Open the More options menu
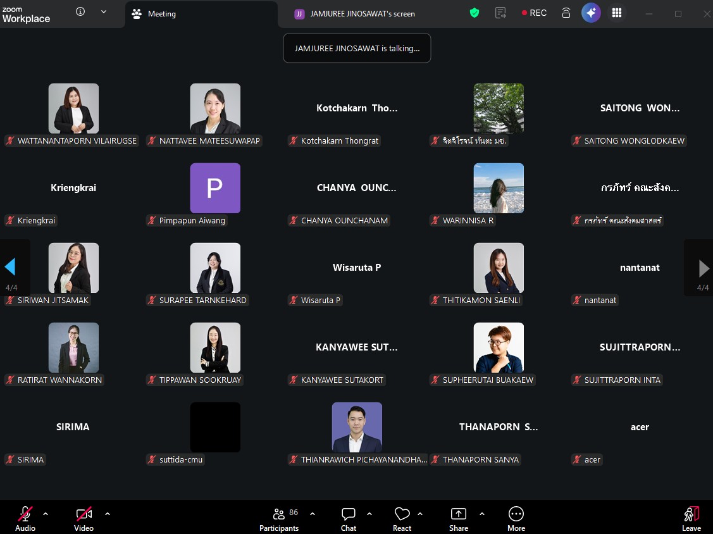This screenshot has height=534, width=713. (516, 519)
